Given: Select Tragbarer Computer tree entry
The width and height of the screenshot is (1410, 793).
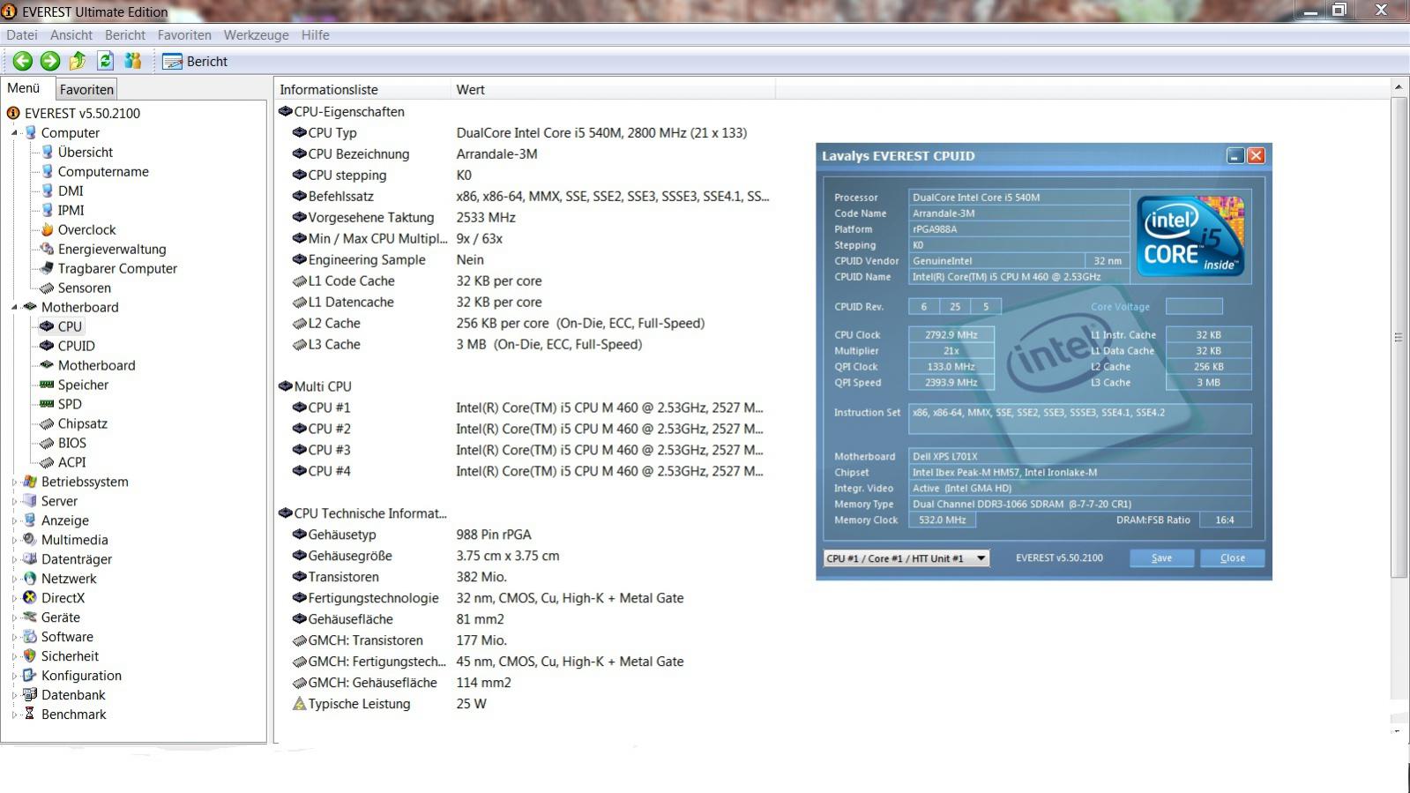Looking at the screenshot, I should point(117,268).
